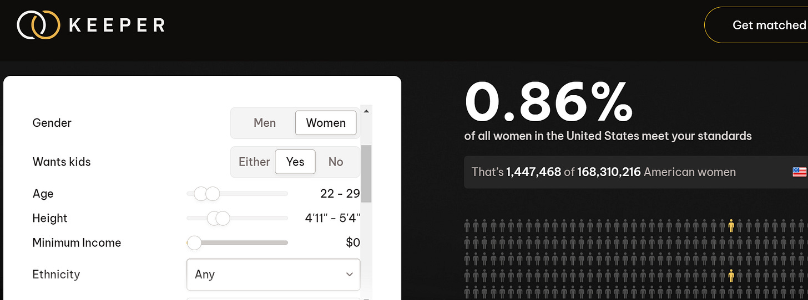The height and width of the screenshot is (300, 808).
Task: Set Wants kids to Either
Action: click(x=254, y=162)
